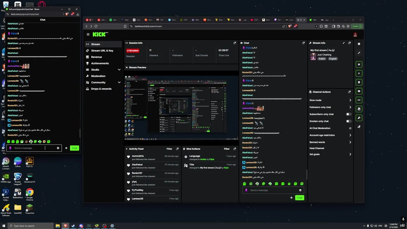Image resolution: width=407 pixels, height=229 pixels.
Task: Click the layout dots icon in right toolbar
Action: pos(359,127)
